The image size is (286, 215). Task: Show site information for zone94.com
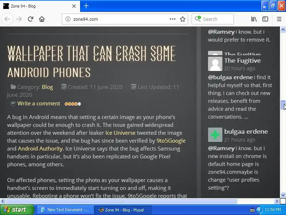68,19
